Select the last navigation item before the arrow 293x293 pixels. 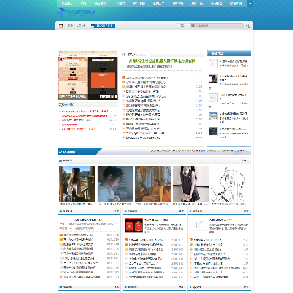236,3
